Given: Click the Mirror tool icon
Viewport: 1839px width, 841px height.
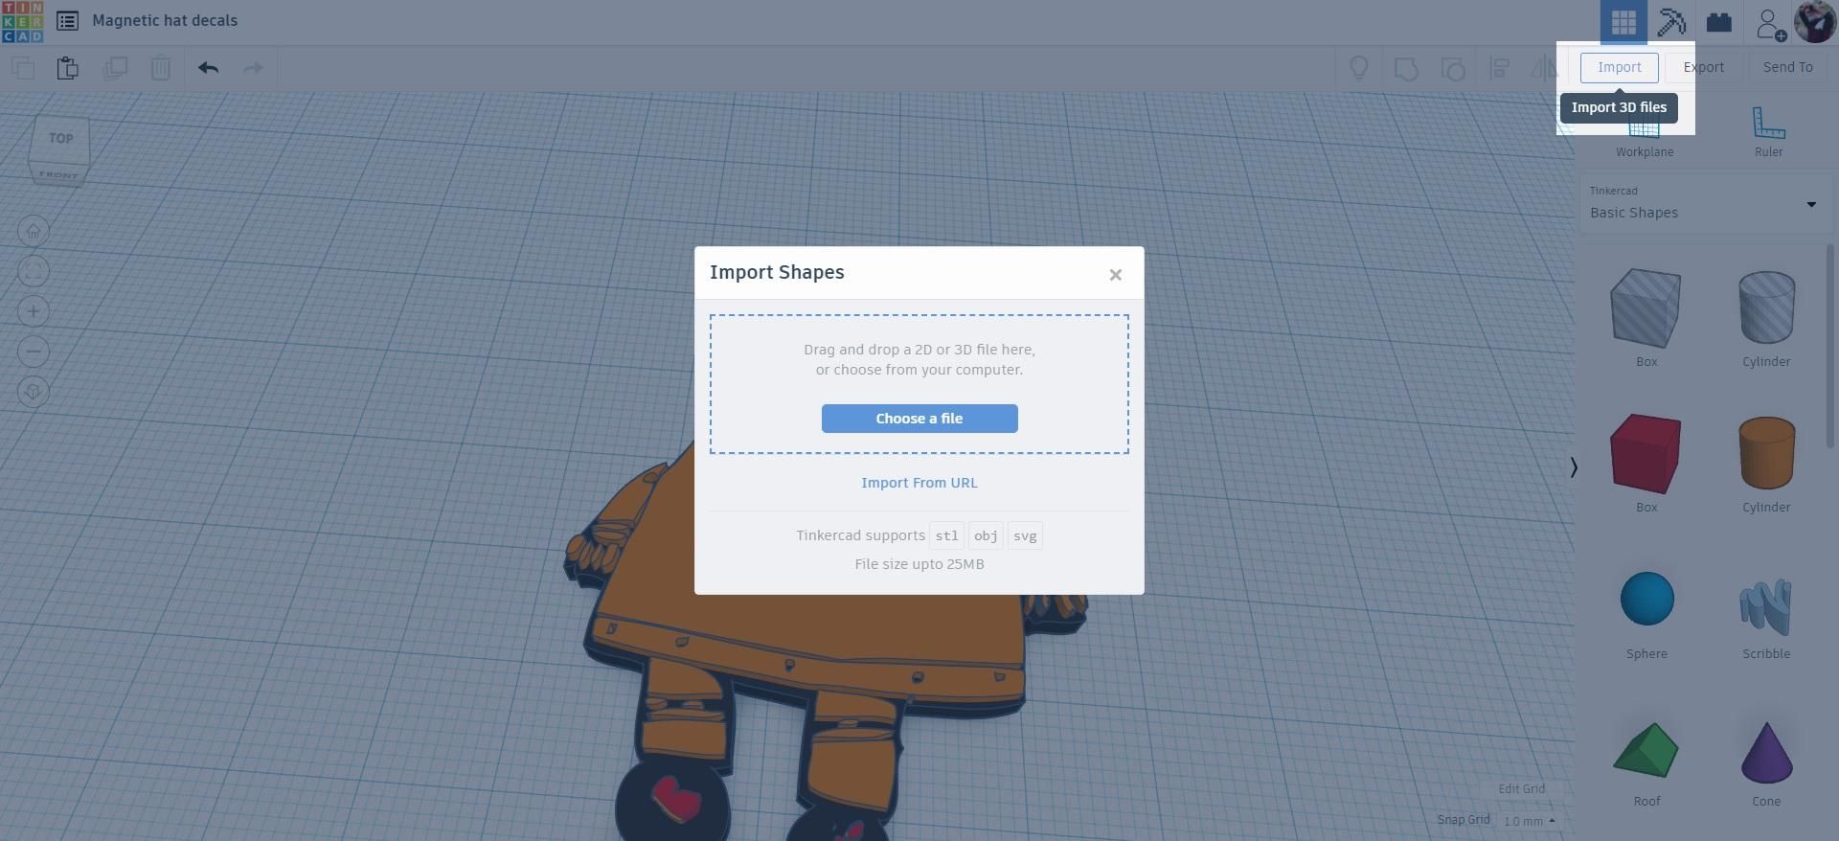Looking at the screenshot, I should click(x=1544, y=68).
